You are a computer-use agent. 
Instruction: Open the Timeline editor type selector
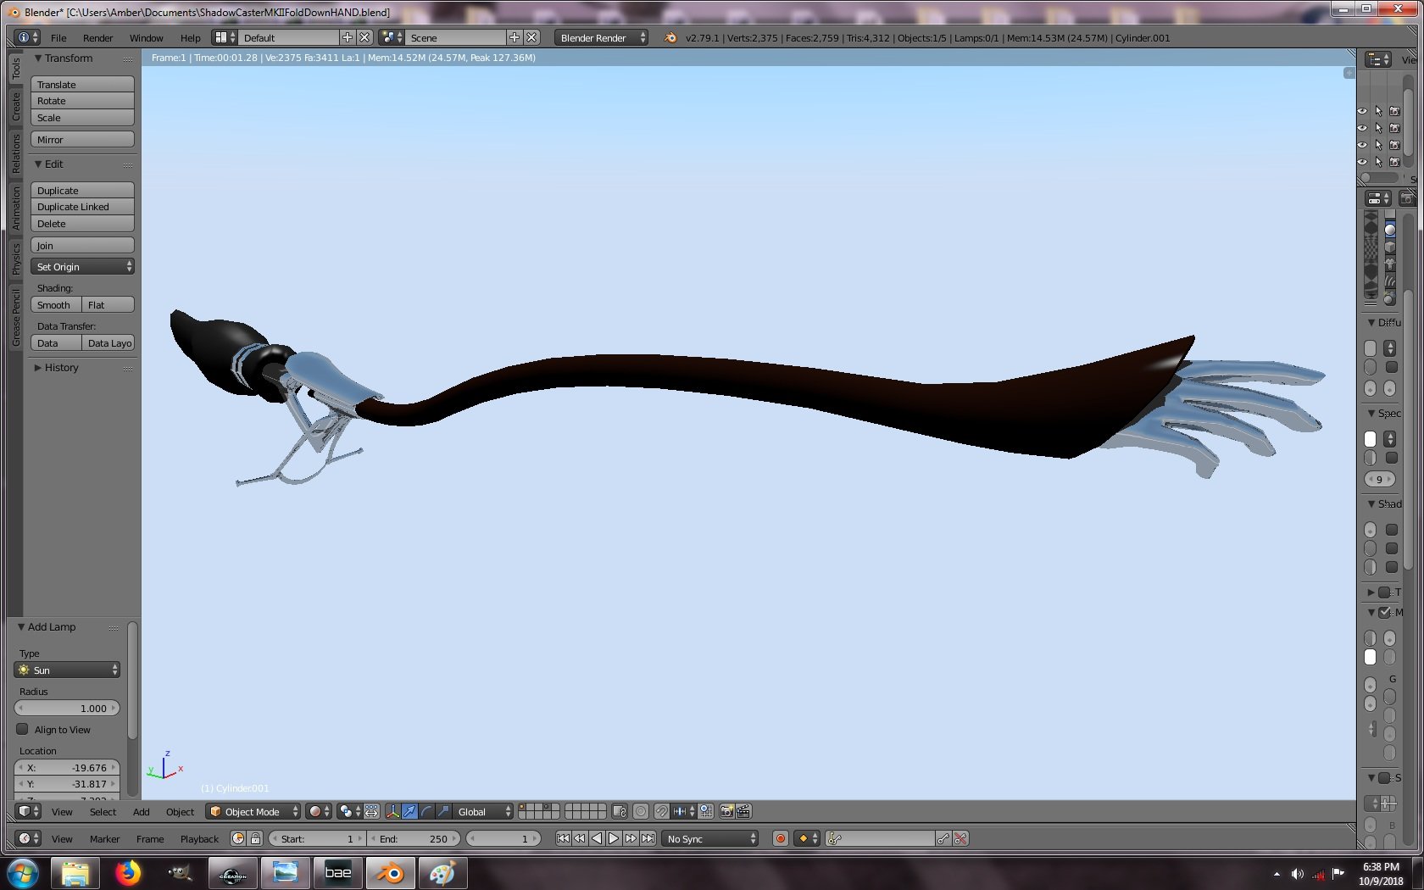click(x=29, y=838)
